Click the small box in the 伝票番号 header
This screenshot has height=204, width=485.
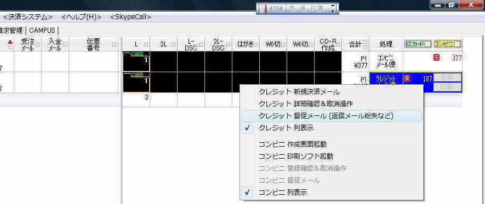click(115, 44)
